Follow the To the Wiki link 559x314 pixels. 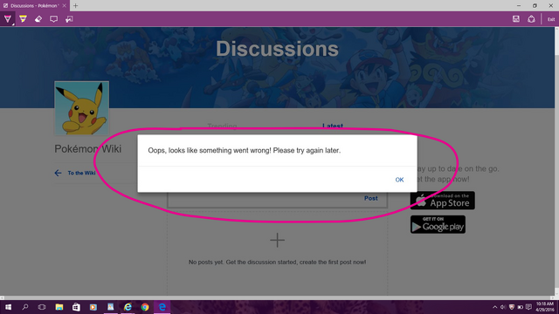pyautogui.click(x=81, y=173)
